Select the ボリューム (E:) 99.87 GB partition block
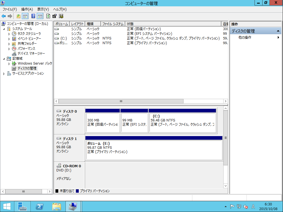Viewport: 283px width, 212px height. tap(154, 148)
